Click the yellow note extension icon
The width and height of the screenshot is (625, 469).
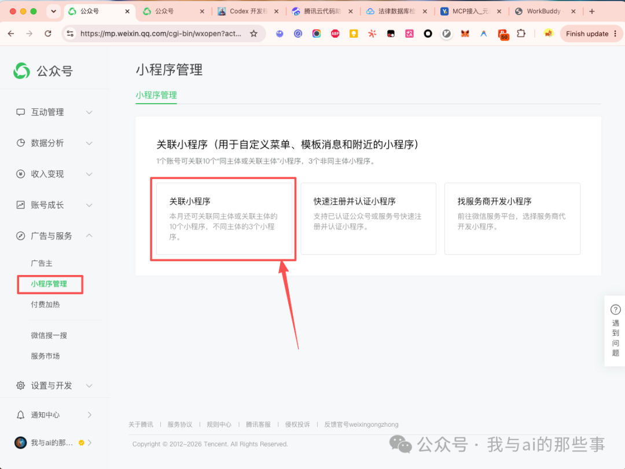pos(354,34)
